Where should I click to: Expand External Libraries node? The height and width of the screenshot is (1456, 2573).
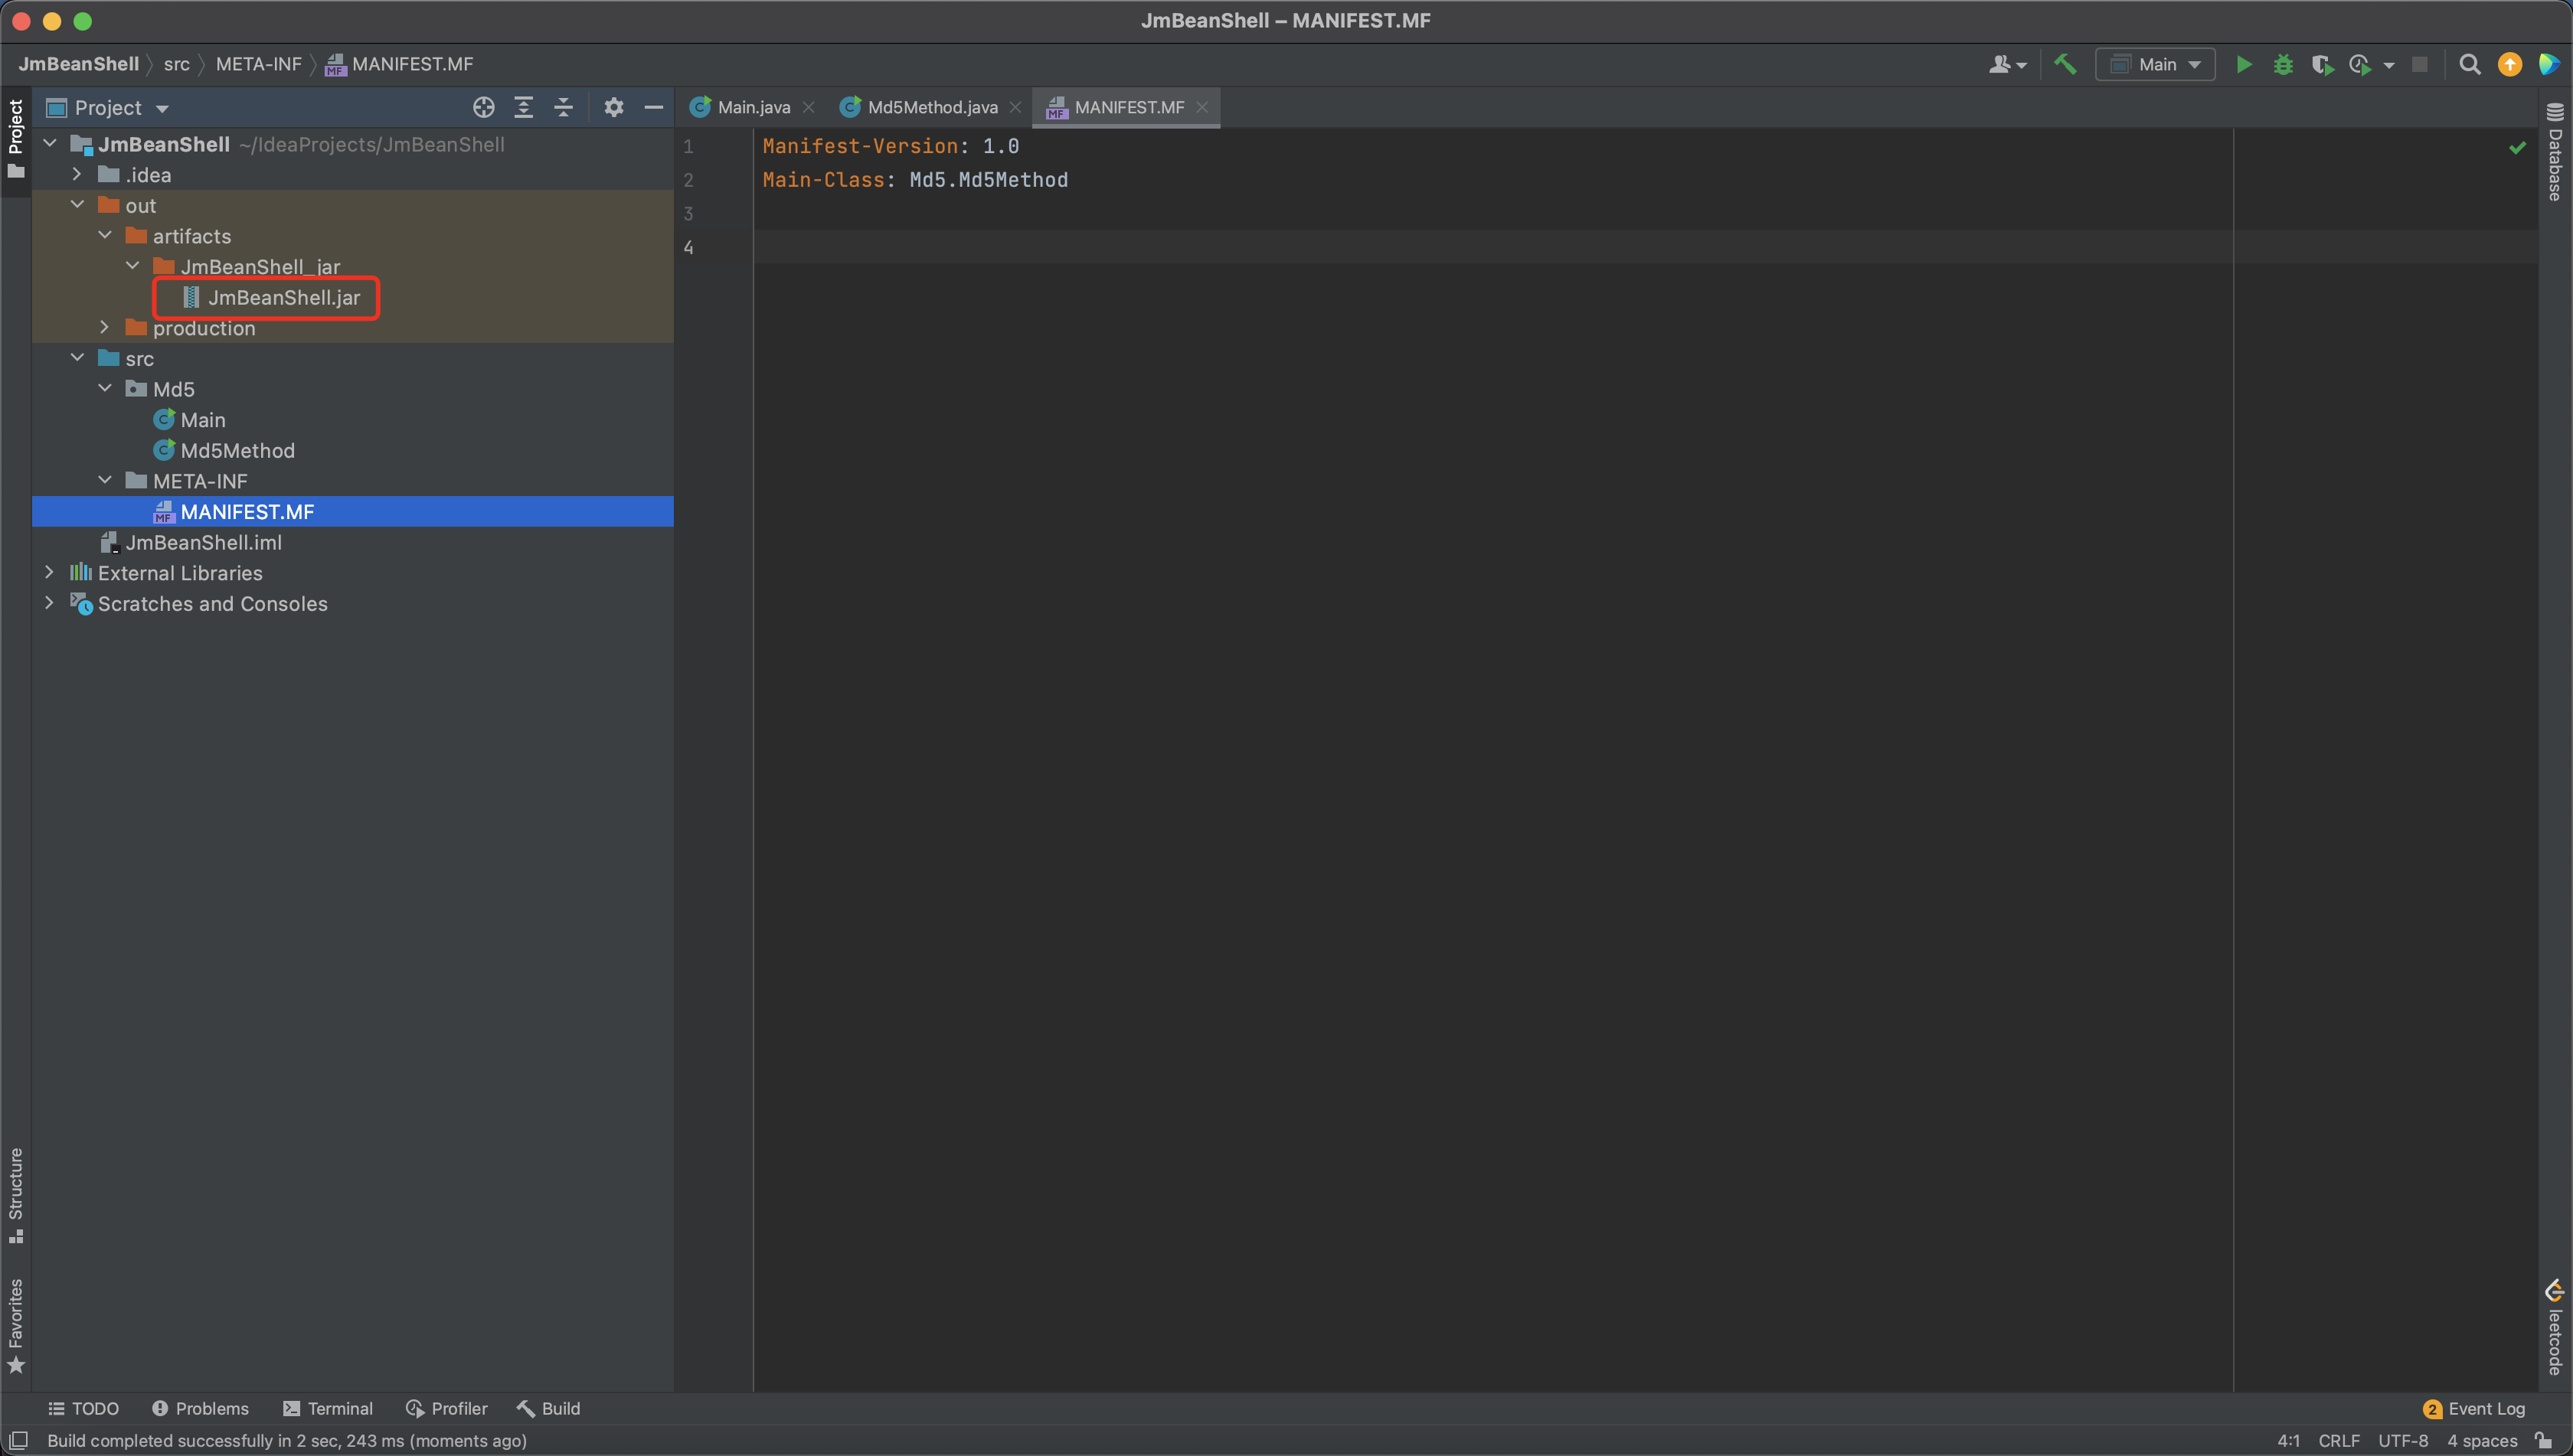point(50,572)
